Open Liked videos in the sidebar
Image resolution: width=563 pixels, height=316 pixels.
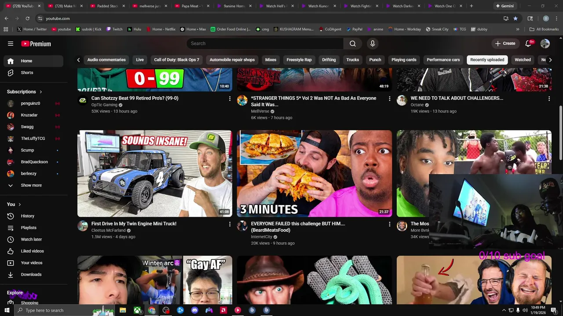33,251
